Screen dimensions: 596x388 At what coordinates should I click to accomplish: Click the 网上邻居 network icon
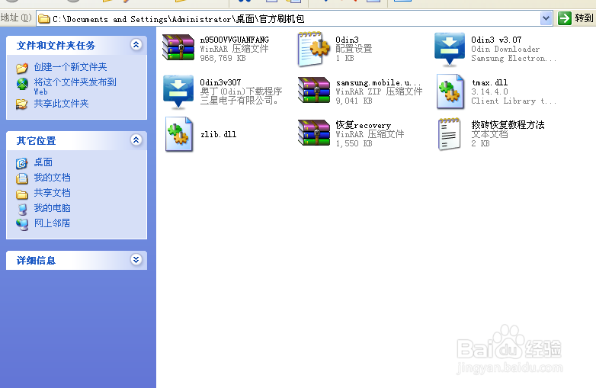click(x=22, y=224)
